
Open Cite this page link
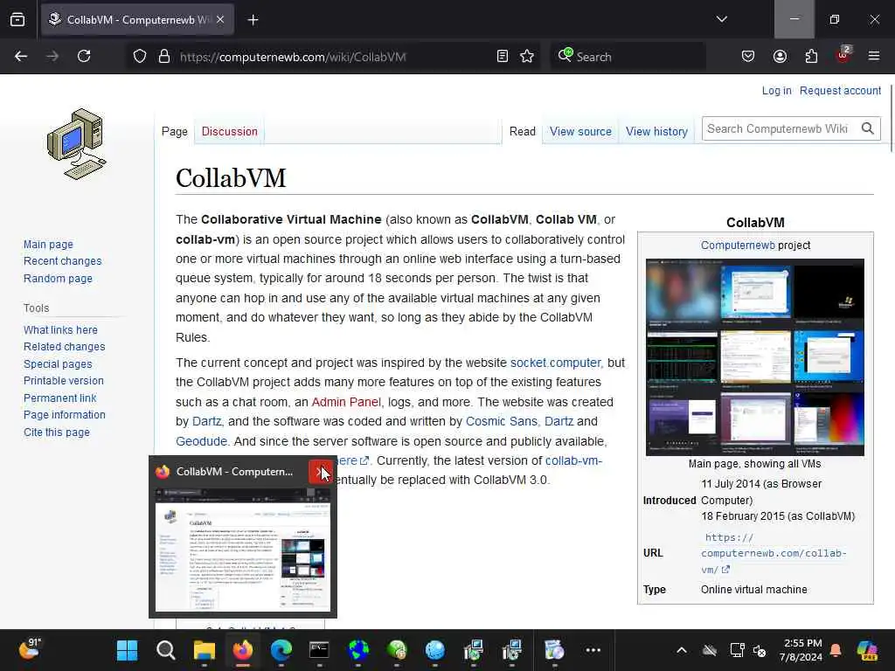tap(57, 432)
